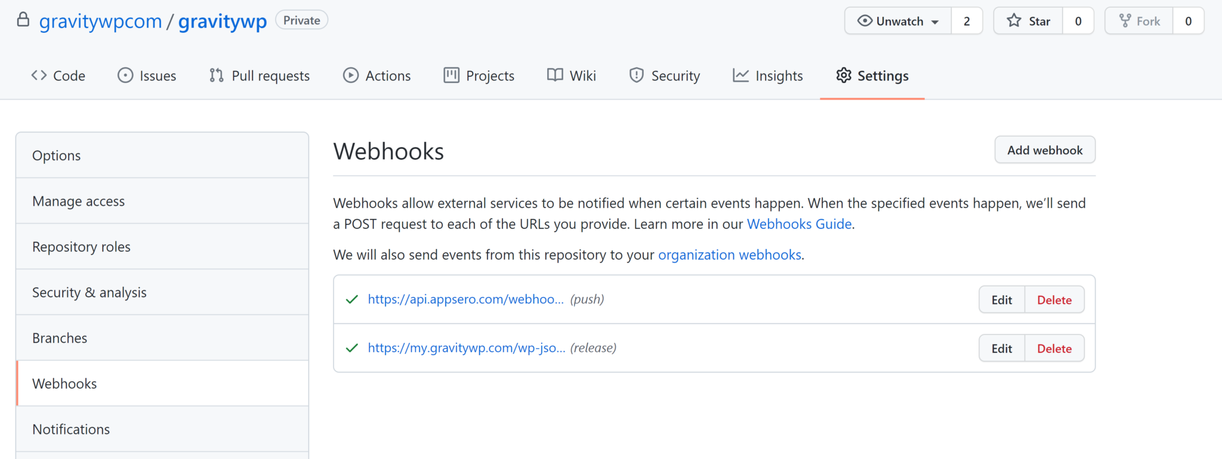
Task: Select the Wiki tab
Action: point(572,76)
